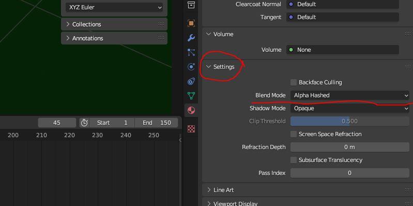Enable the Subsurface Translucency checkbox
This screenshot has height=206, width=413.
294,160
